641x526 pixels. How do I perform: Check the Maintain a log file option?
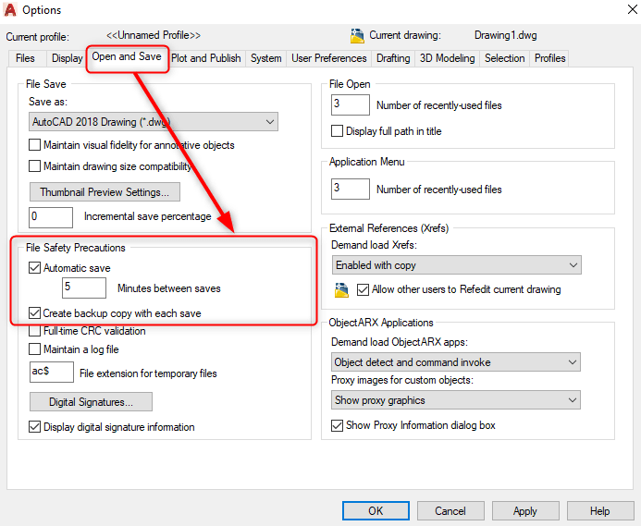pyautogui.click(x=35, y=349)
